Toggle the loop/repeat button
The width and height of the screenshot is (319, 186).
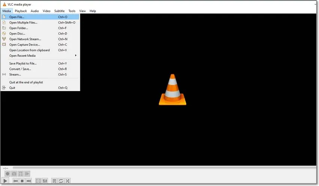tap(61, 181)
